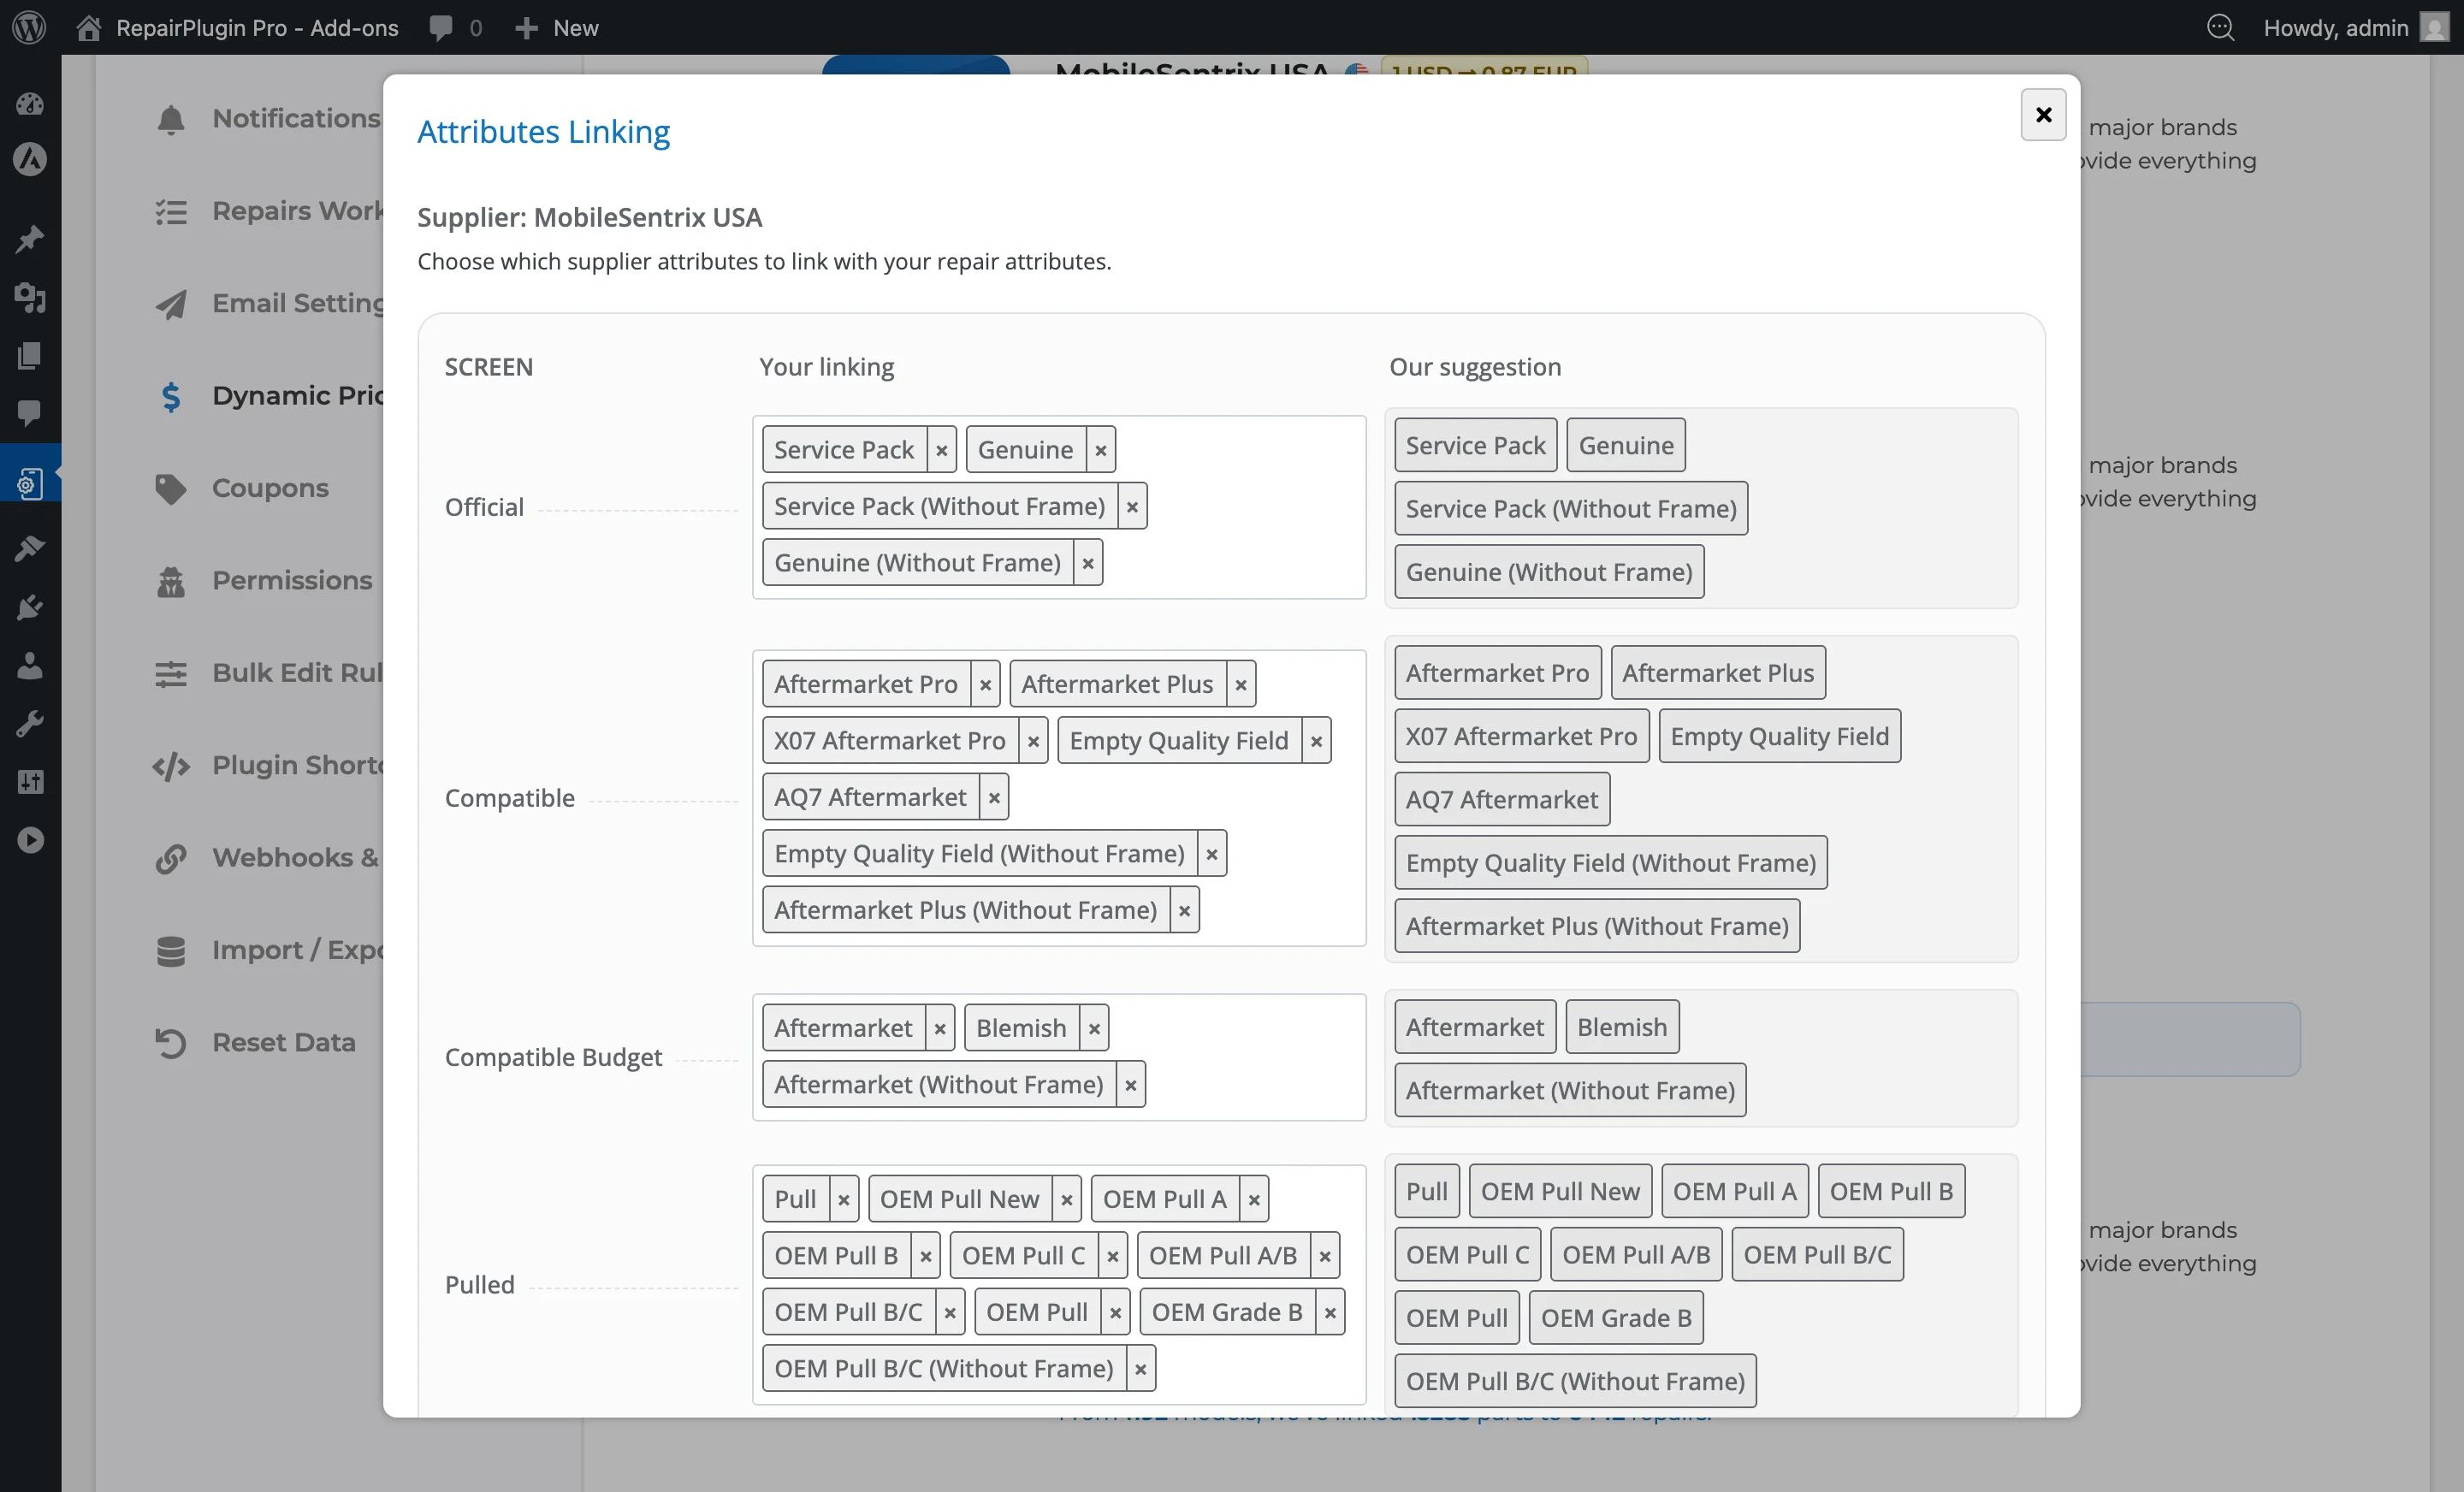This screenshot has width=2464, height=1492.
Task: Toggle the Blemish suggestion chip
Action: pos(1621,1026)
